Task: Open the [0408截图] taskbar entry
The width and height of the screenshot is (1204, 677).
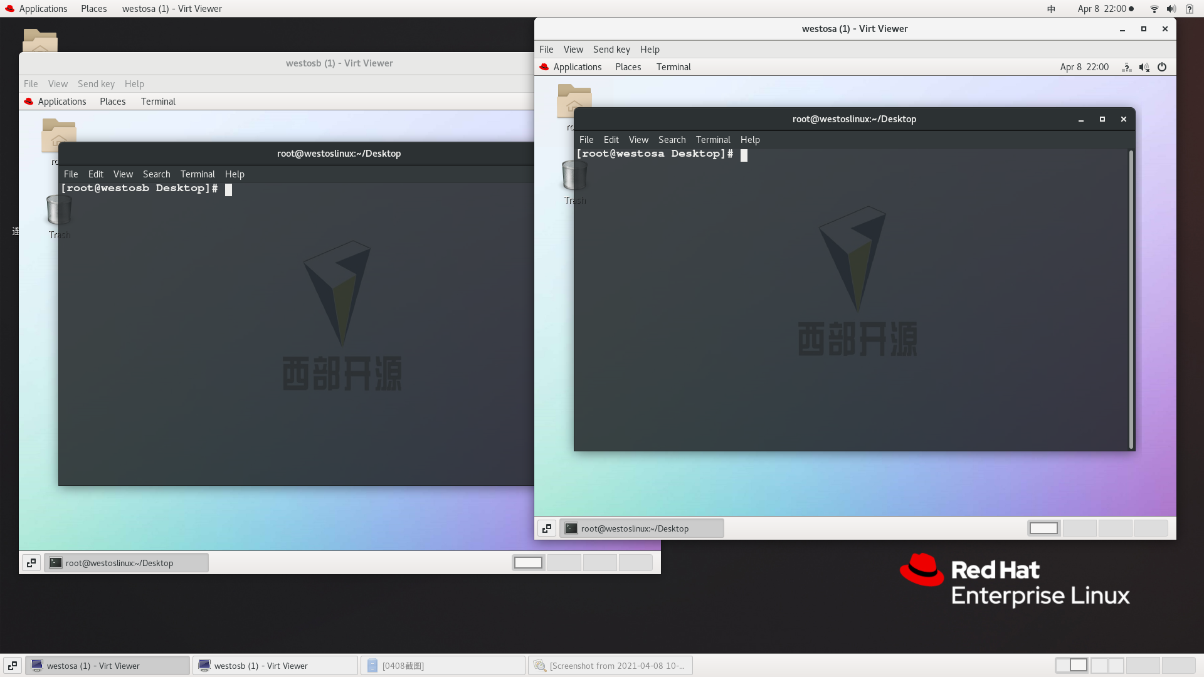Action: tap(443, 666)
